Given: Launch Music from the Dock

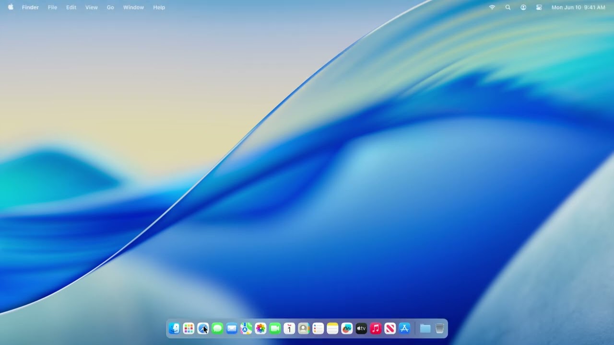Looking at the screenshot, I should pyautogui.click(x=376, y=328).
